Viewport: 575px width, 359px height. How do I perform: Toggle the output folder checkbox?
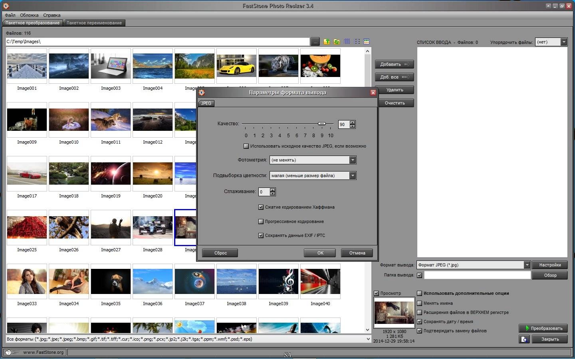419,275
